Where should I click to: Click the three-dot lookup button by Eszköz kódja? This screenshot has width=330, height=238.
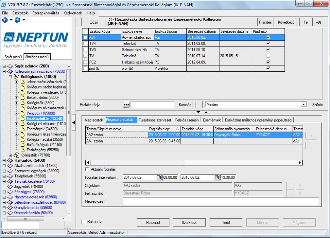click(126, 105)
